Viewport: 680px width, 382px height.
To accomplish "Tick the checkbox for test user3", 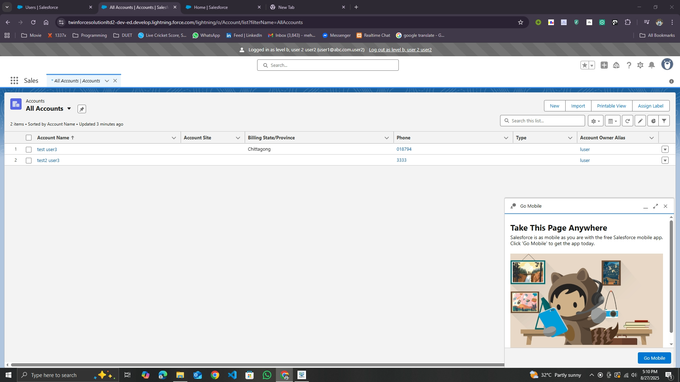I will 29,150.
